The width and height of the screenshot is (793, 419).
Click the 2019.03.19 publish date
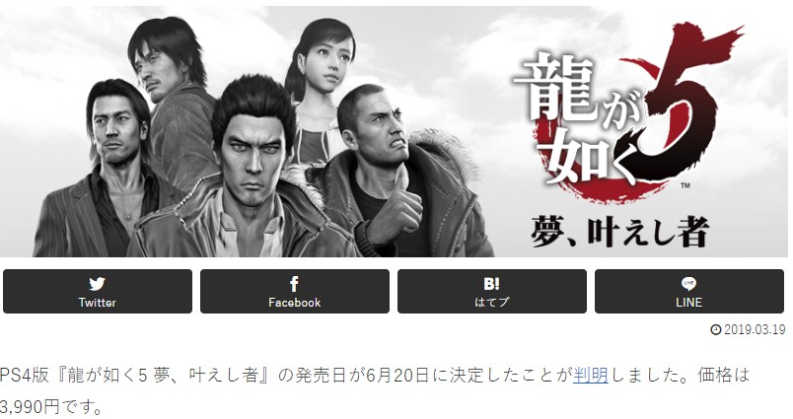(x=755, y=330)
